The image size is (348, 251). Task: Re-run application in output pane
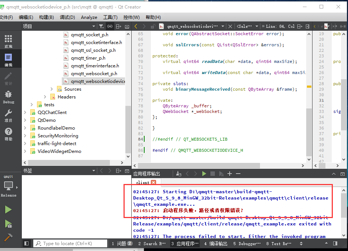(x=204, y=174)
